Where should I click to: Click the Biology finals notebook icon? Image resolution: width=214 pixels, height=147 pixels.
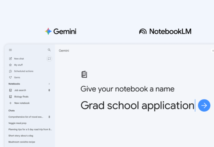pos(11,97)
